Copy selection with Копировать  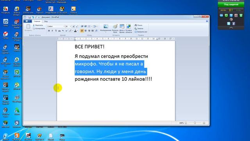pos(39,29)
